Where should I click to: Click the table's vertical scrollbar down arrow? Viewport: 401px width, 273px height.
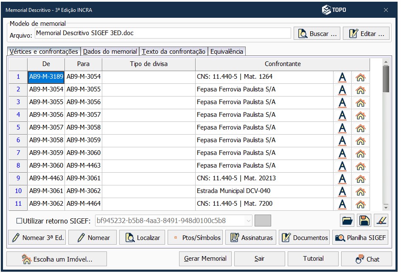tap(385, 207)
